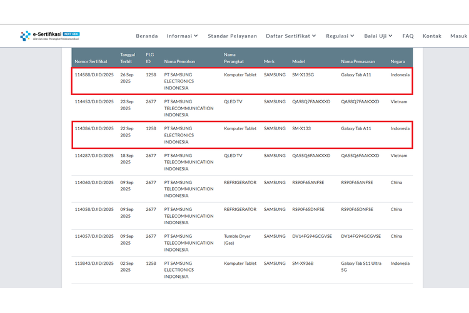Click the Model column header

[x=298, y=61]
